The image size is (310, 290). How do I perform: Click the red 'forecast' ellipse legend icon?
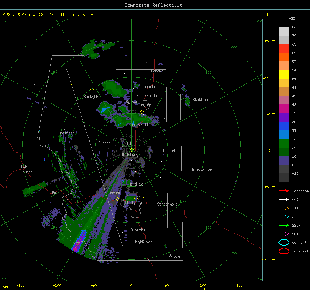(284, 251)
